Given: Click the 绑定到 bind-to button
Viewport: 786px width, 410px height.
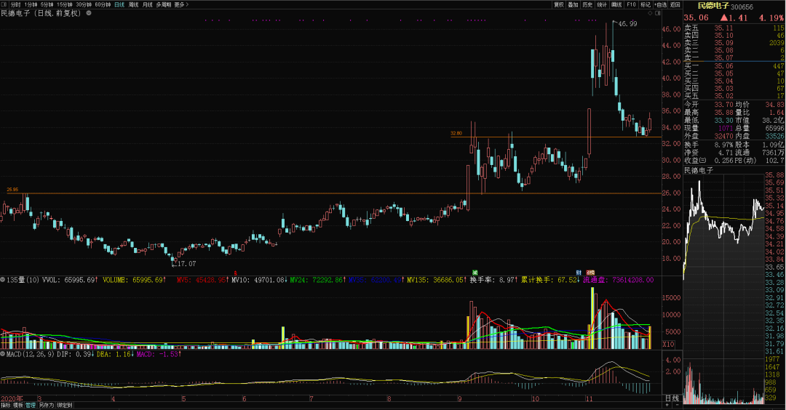Looking at the screenshot, I should coord(64,406).
